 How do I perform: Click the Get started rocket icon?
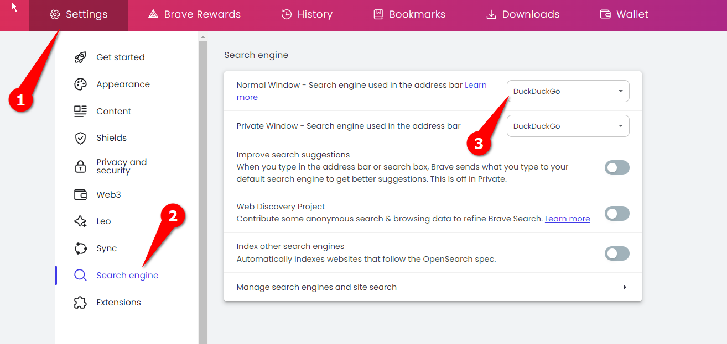pyautogui.click(x=80, y=57)
